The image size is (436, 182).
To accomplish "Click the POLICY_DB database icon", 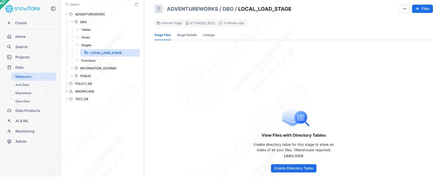I will 71,84.
